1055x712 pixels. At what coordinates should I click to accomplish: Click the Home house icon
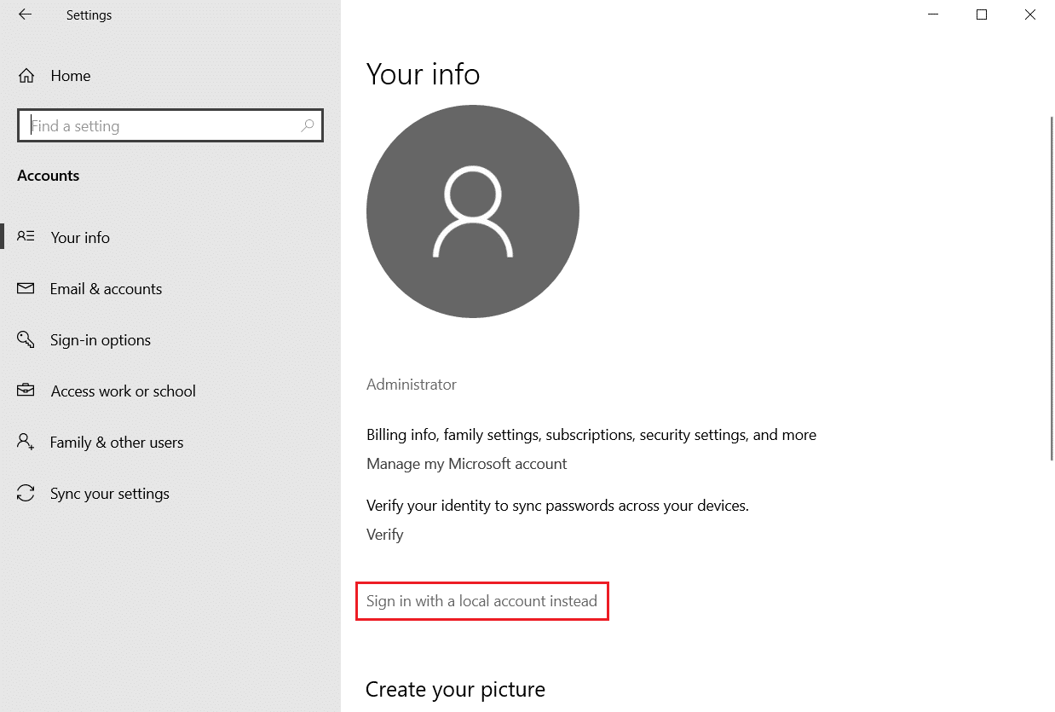click(26, 75)
